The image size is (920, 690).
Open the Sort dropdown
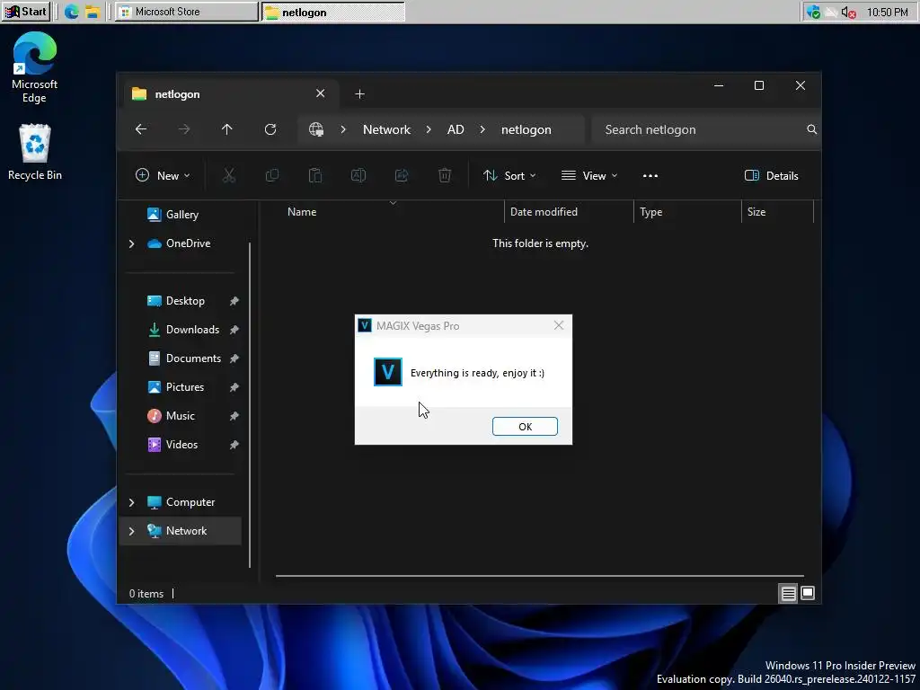tap(509, 175)
